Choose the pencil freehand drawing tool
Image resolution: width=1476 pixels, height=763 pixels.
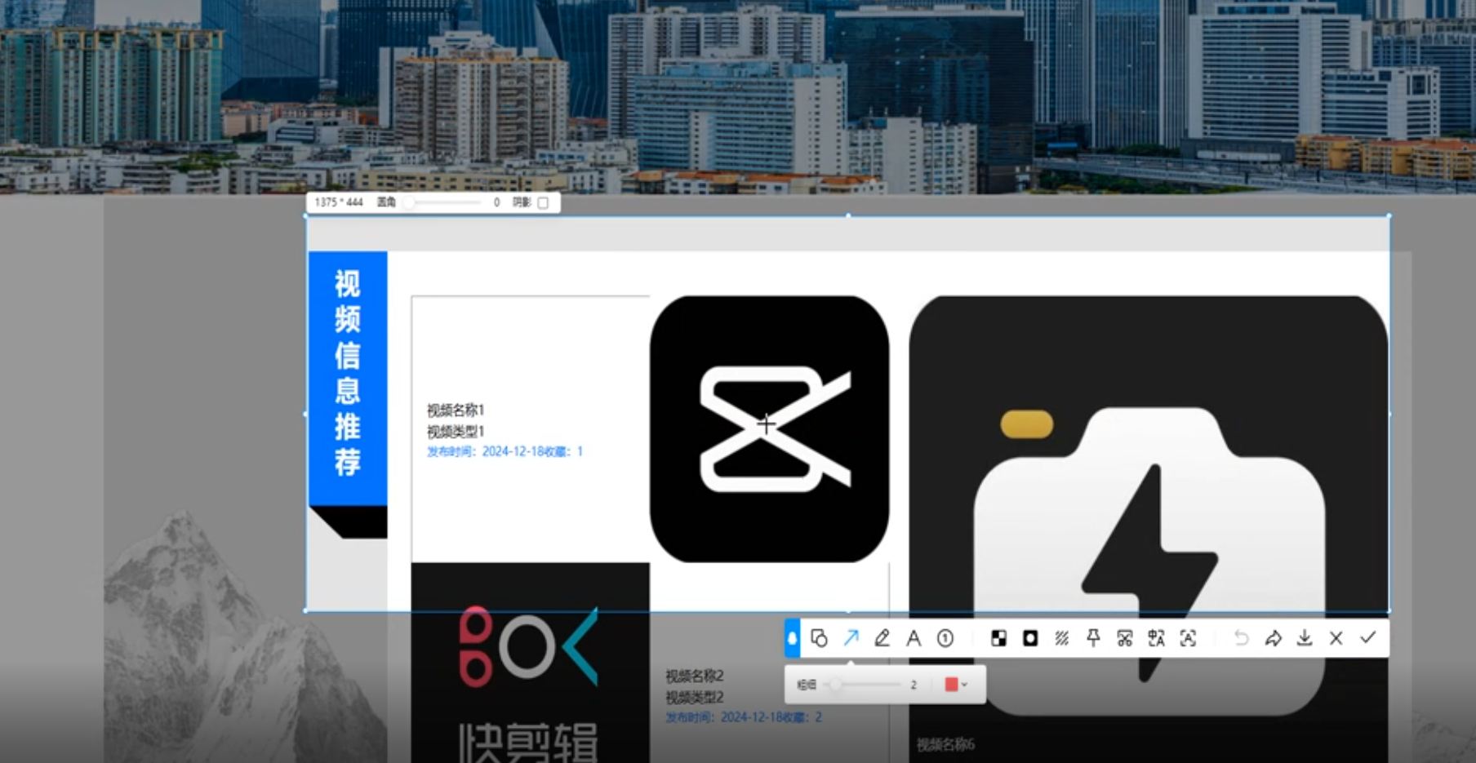coord(882,638)
